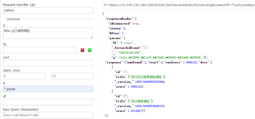Click the 'true' value of zkConnected
255x119 pixels.
tap(136, 23)
